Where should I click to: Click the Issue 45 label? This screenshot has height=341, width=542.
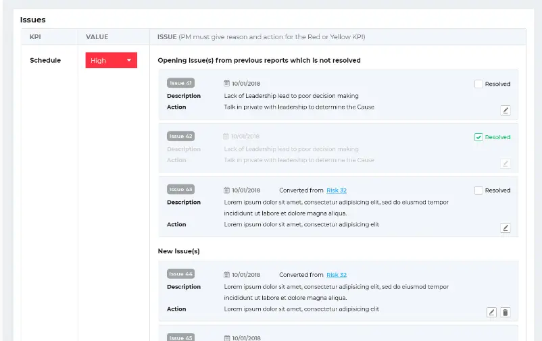pyautogui.click(x=180, y=337)
